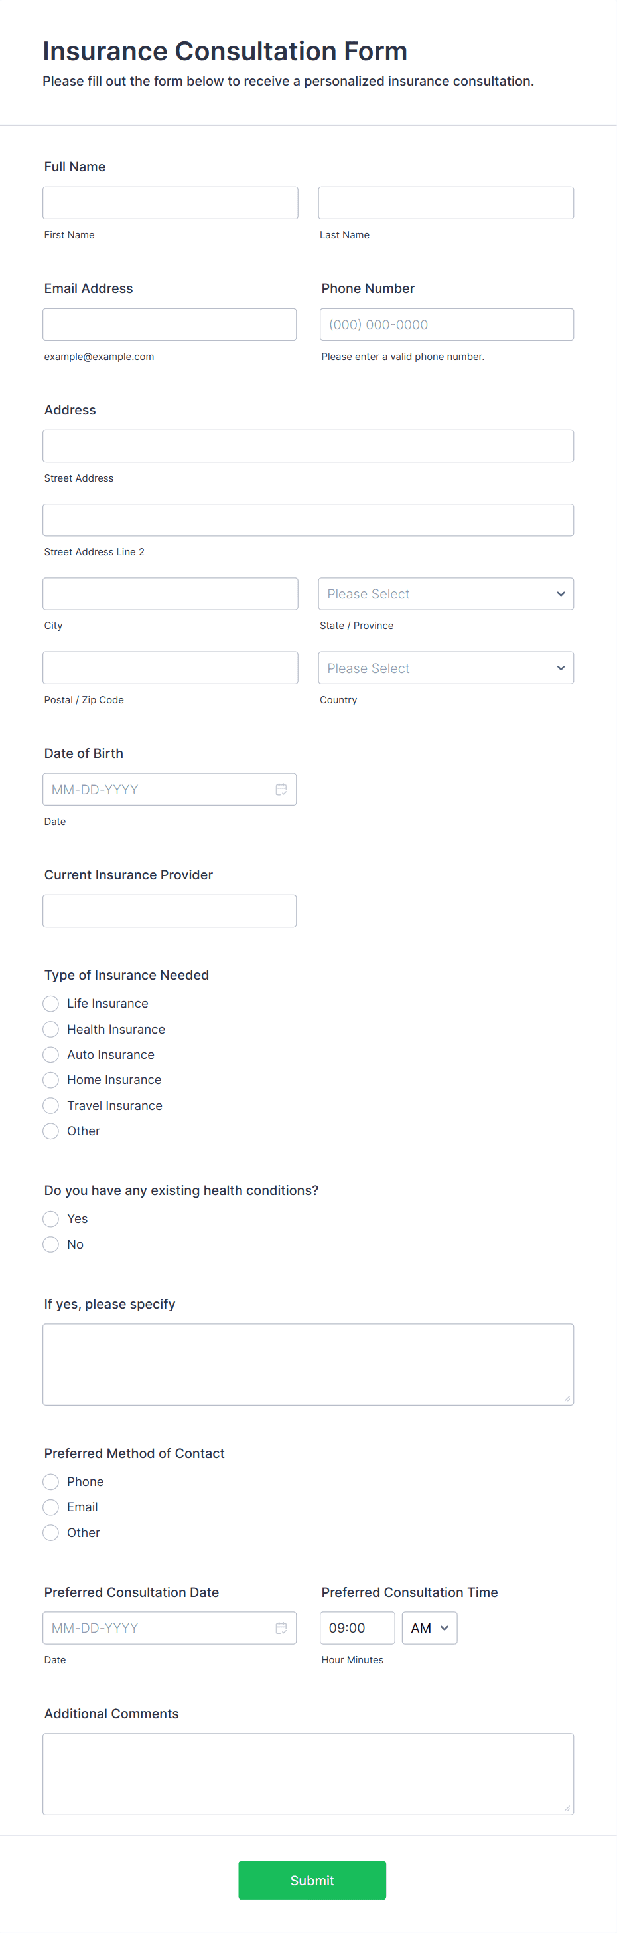Click the Phone Number field
617x1933 pixels.
445,324
